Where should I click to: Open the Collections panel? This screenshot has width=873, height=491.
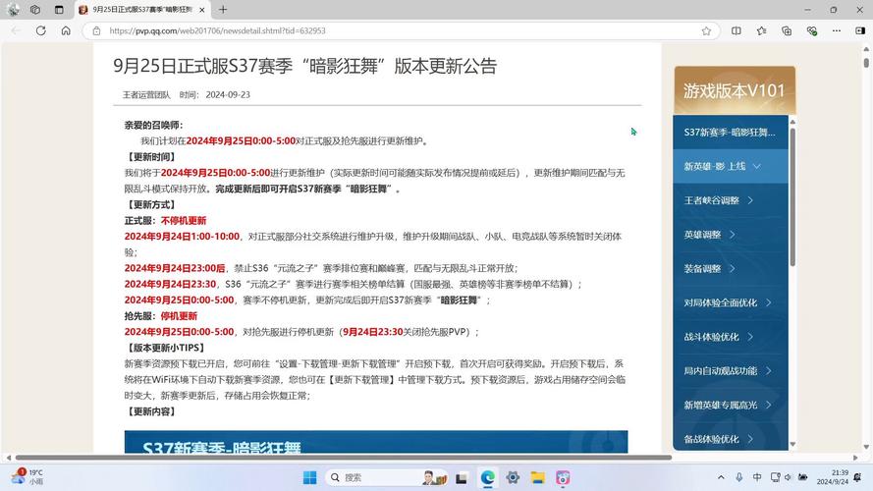click(x=787, y=30)
